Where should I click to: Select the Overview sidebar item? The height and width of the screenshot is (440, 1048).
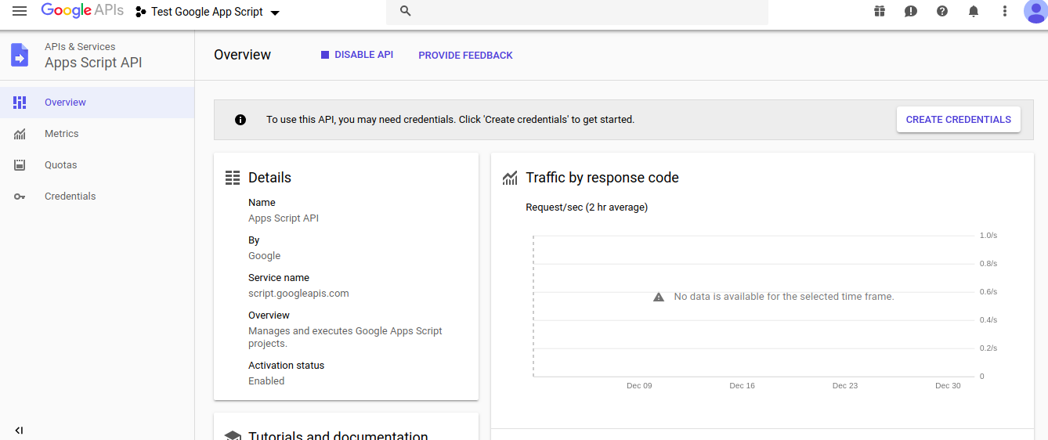[x=97, y=103]
